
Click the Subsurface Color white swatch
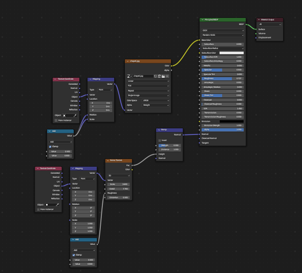[231, 53]
